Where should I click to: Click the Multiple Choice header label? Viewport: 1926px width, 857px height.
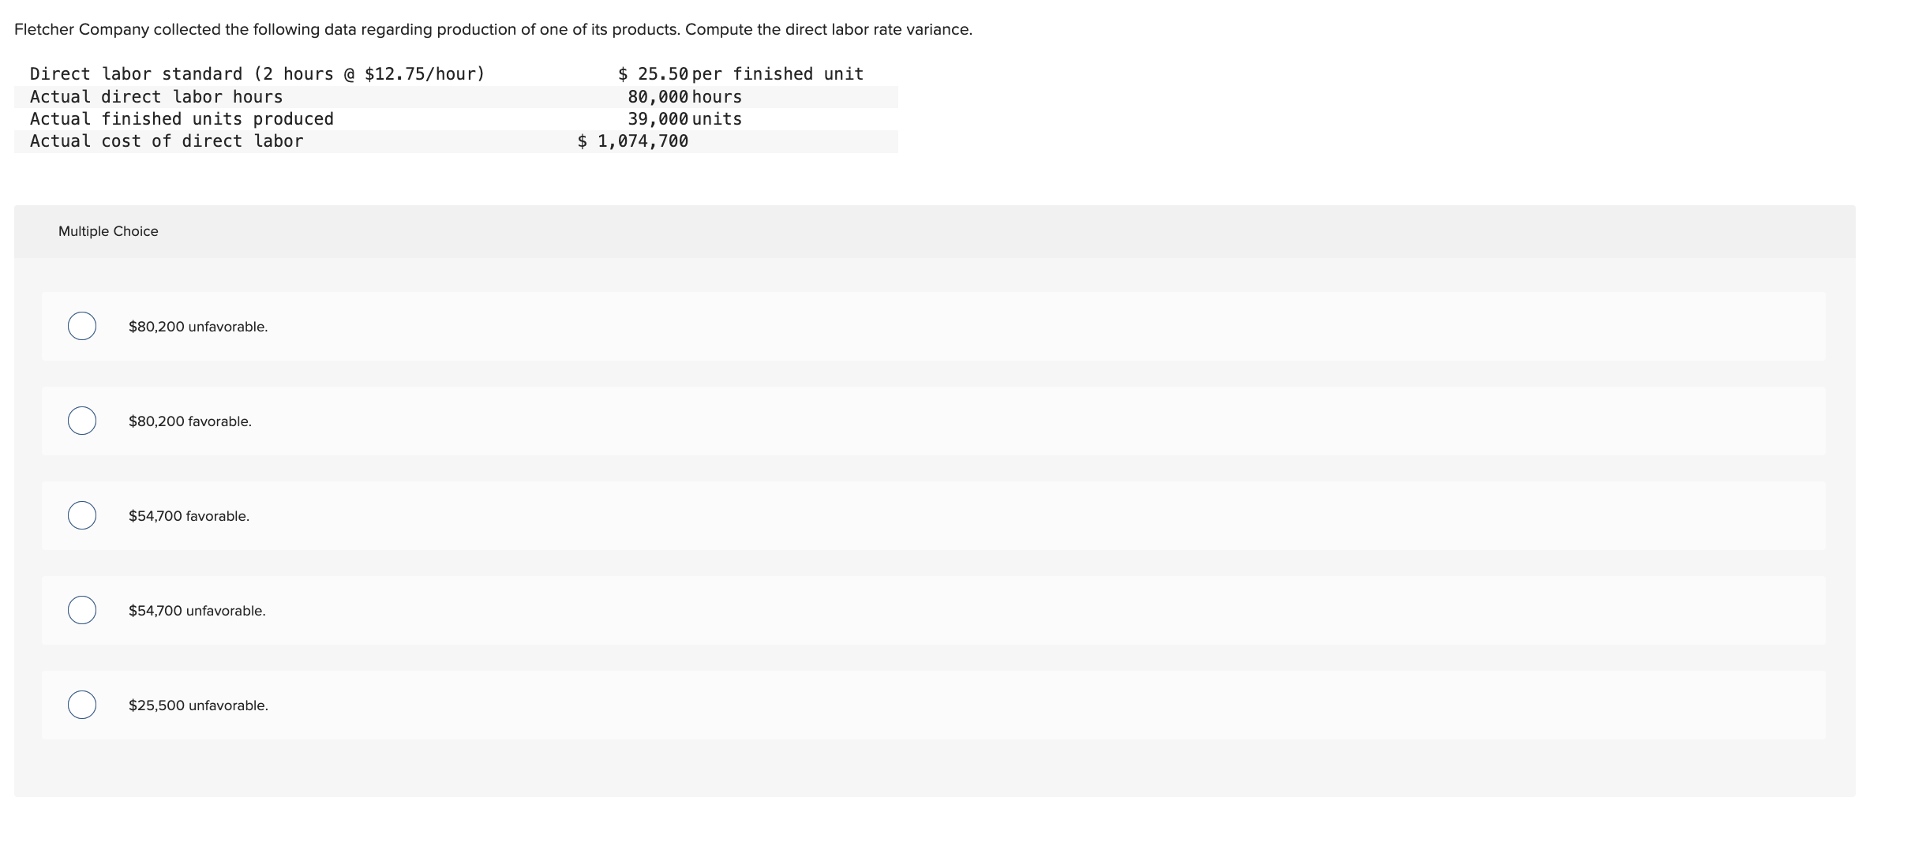(x=108, y=231)
